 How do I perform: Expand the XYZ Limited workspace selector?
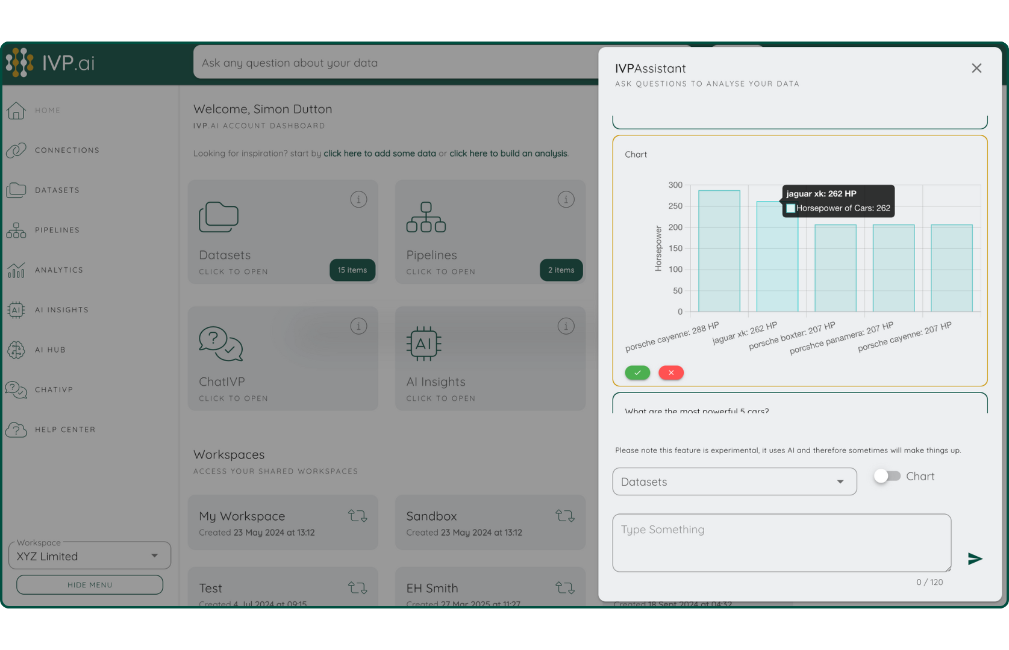pos(90,556)
